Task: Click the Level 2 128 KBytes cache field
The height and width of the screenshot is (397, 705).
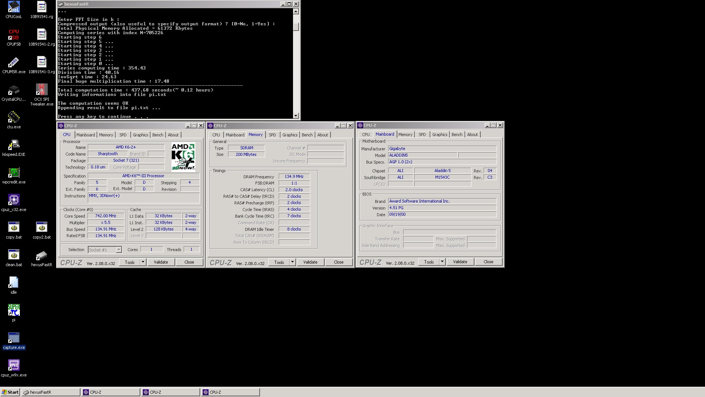Action: pos(163,229)
